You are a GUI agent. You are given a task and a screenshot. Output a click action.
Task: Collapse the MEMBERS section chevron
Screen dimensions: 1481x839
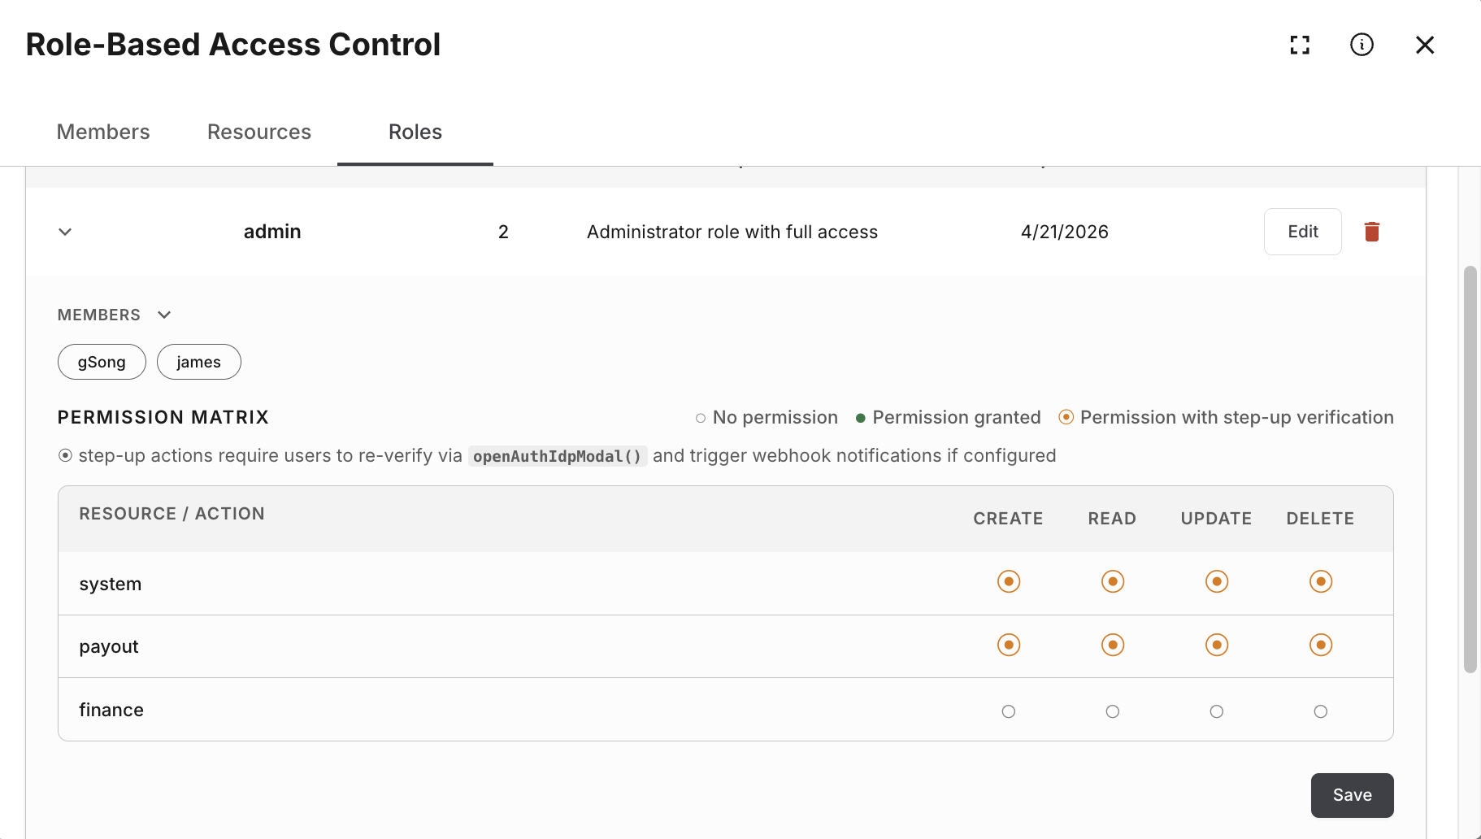click(x=164, y=315)
